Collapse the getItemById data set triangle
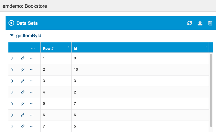Screen dimensions: 216x132 [x=12, y=35]
